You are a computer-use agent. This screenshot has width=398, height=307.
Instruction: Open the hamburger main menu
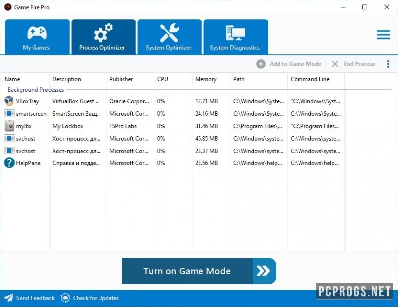coord(383,35)
